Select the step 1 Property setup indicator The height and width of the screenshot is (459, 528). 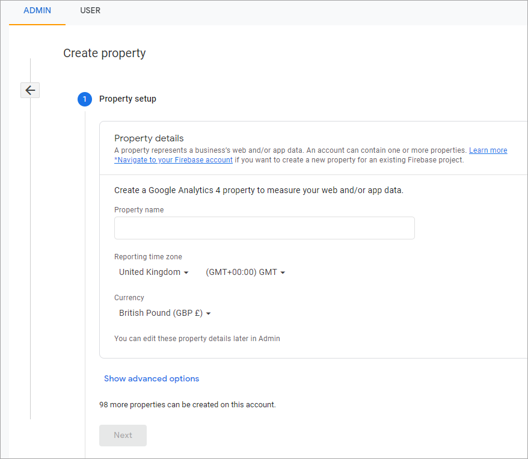click(x=85, y=99)
